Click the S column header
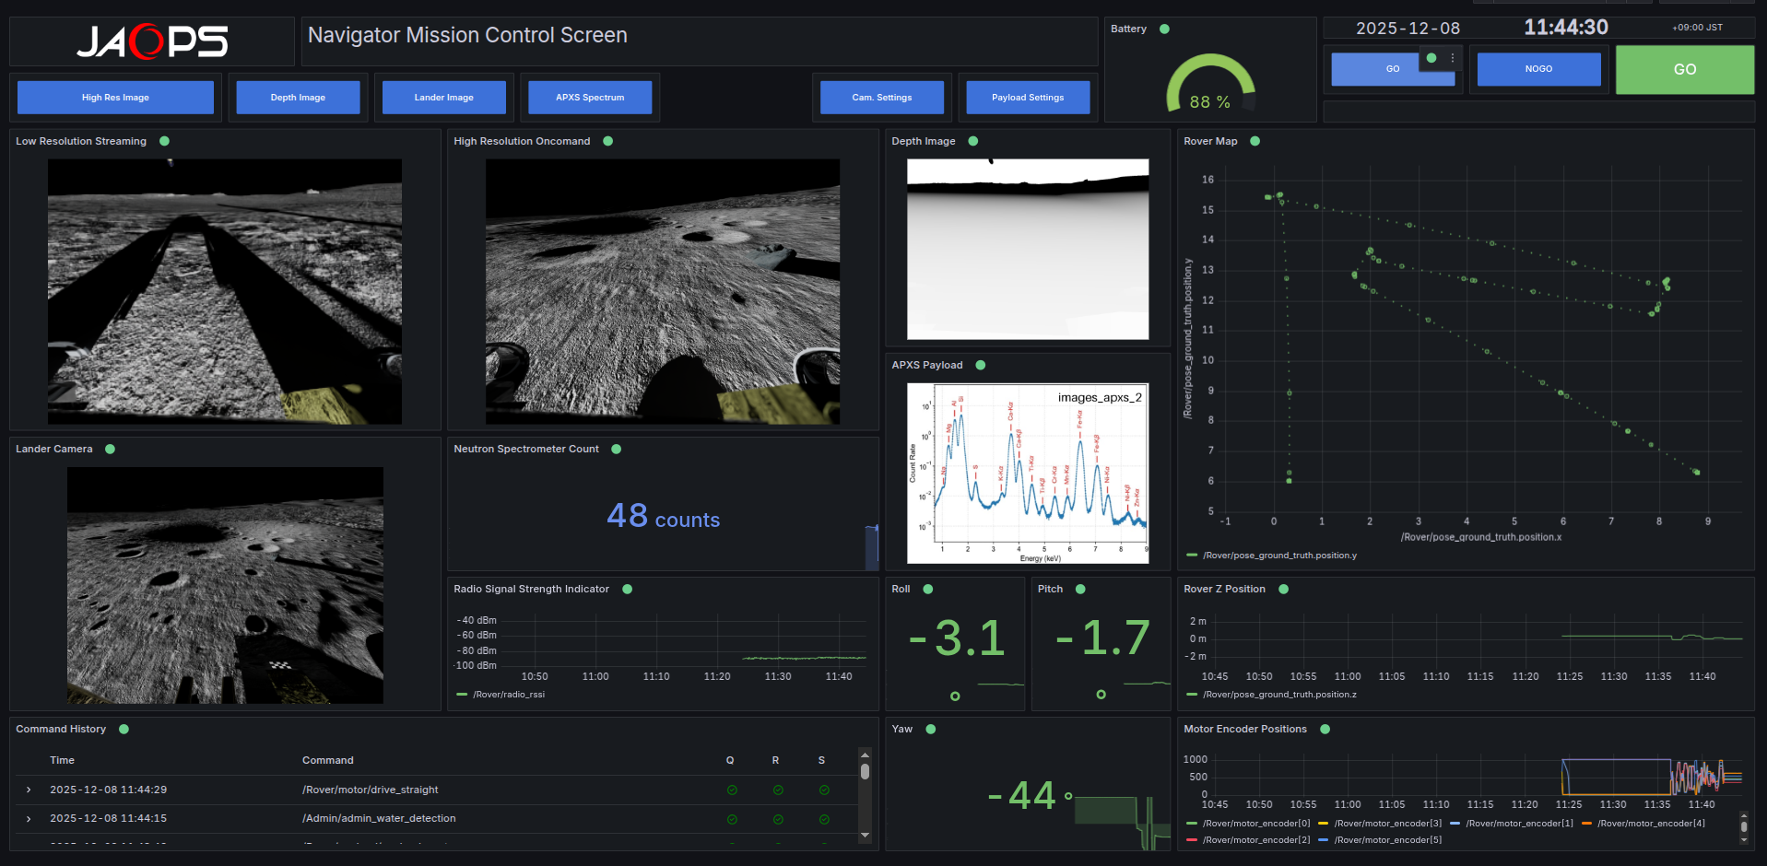The height and width of the screenshot is (866, 1767). coord(821,760)
